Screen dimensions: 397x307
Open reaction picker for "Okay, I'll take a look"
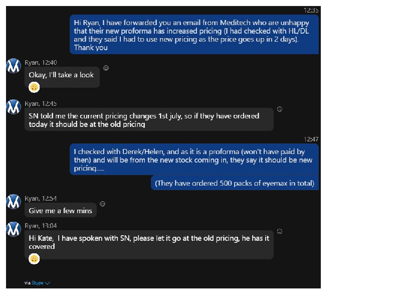pyautogui.click(x=106, y=68)
